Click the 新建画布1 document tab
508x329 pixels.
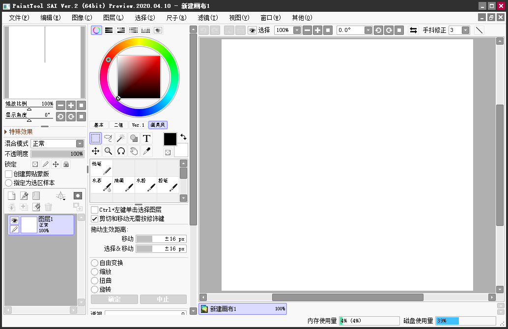pos(243,309)
